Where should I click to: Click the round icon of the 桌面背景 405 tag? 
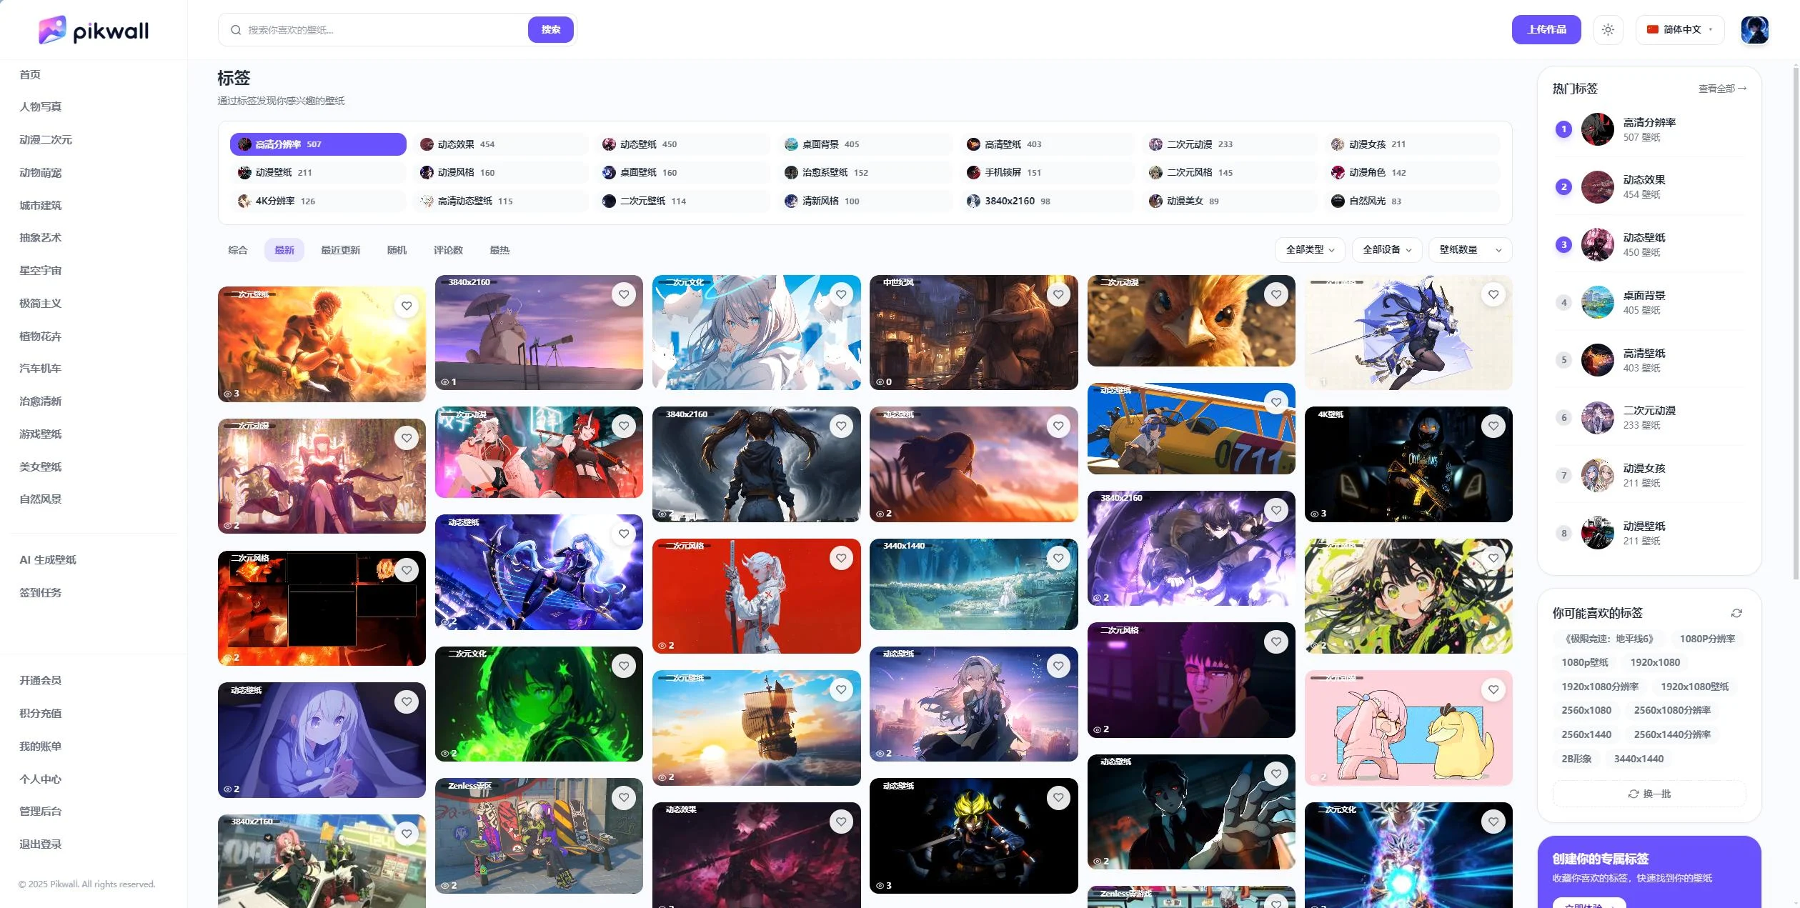pos(791,144)
